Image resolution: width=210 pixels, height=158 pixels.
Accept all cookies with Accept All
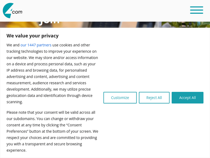[187, 98]
